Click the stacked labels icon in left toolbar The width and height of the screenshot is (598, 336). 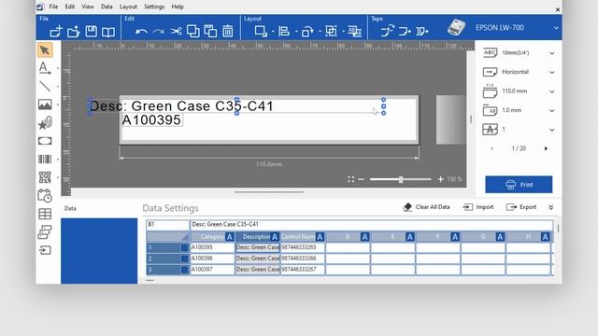(45, 232)
